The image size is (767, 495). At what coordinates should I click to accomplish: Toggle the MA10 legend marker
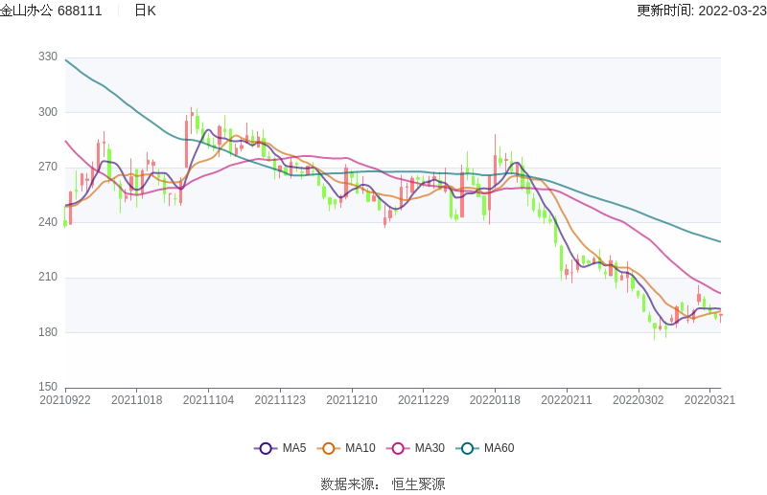329,448
